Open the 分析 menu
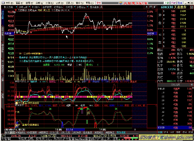 tap(39, 3)
